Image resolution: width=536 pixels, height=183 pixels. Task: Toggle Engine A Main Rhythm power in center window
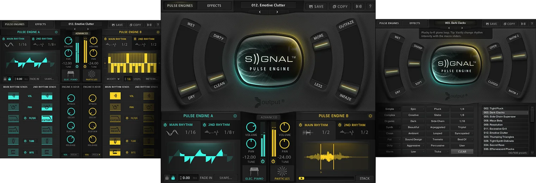(165, 125)
